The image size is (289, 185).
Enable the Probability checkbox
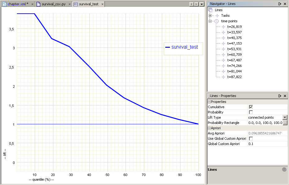tap(251, 112)
